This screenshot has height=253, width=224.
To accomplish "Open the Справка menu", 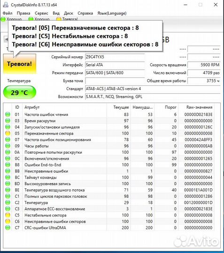I will click(x=85, y=13).
